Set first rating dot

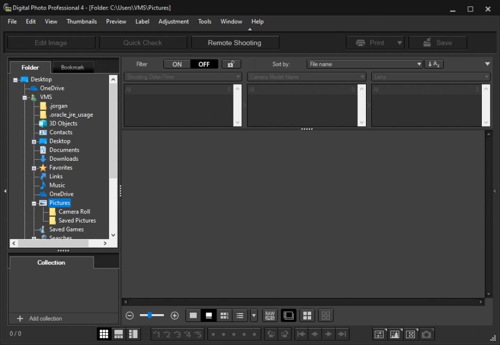tap(213, 334)
